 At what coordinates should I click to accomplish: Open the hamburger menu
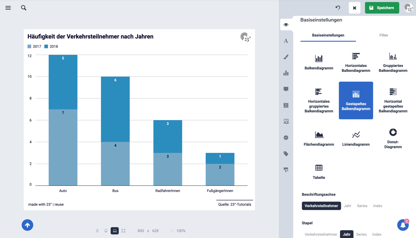pos(8,8)
